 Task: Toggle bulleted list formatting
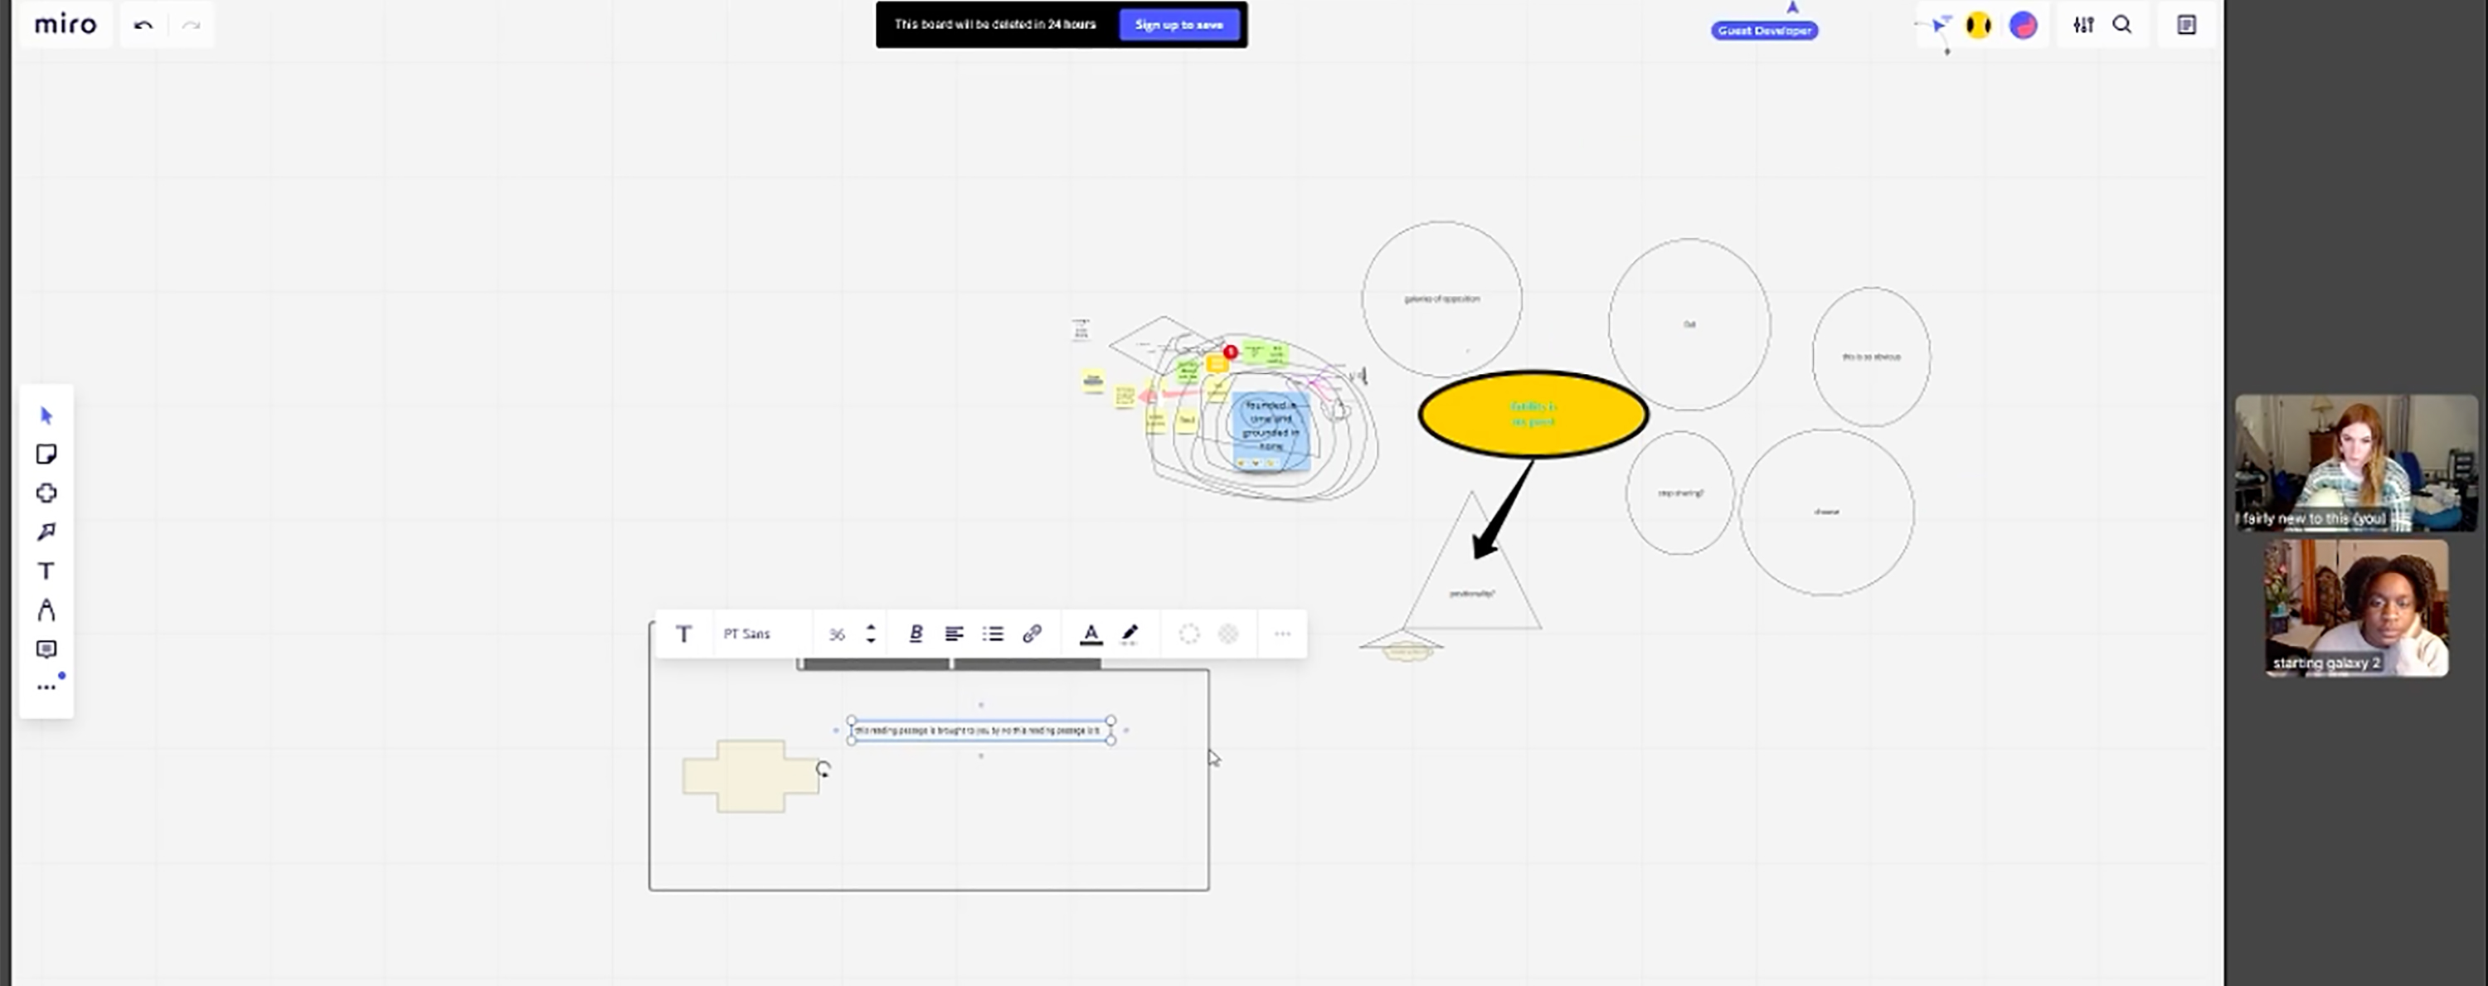pos(992,634)
